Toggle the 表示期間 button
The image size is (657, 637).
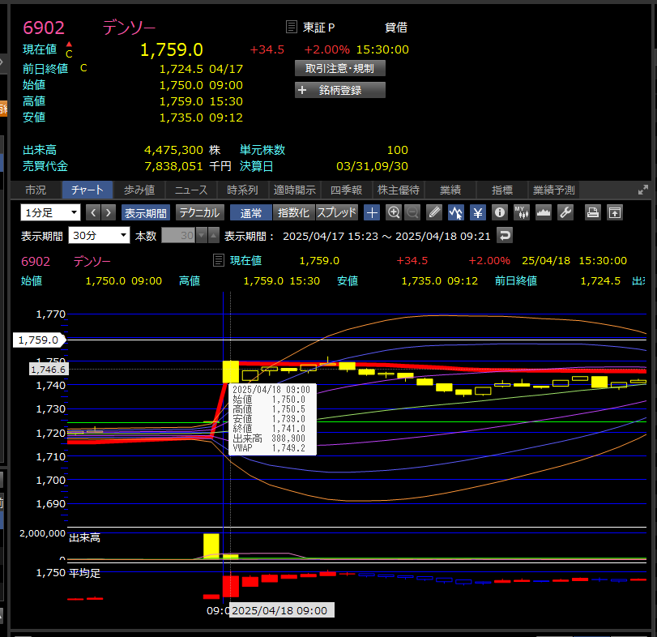coord(145,213)
